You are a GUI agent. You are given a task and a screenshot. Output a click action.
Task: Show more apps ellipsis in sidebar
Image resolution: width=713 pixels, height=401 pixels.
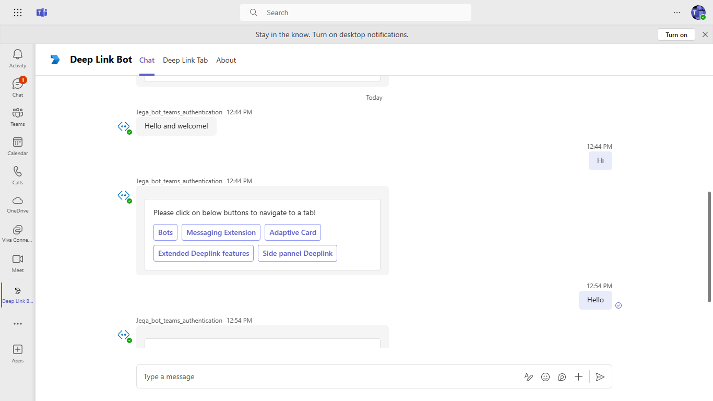point(18,324)
